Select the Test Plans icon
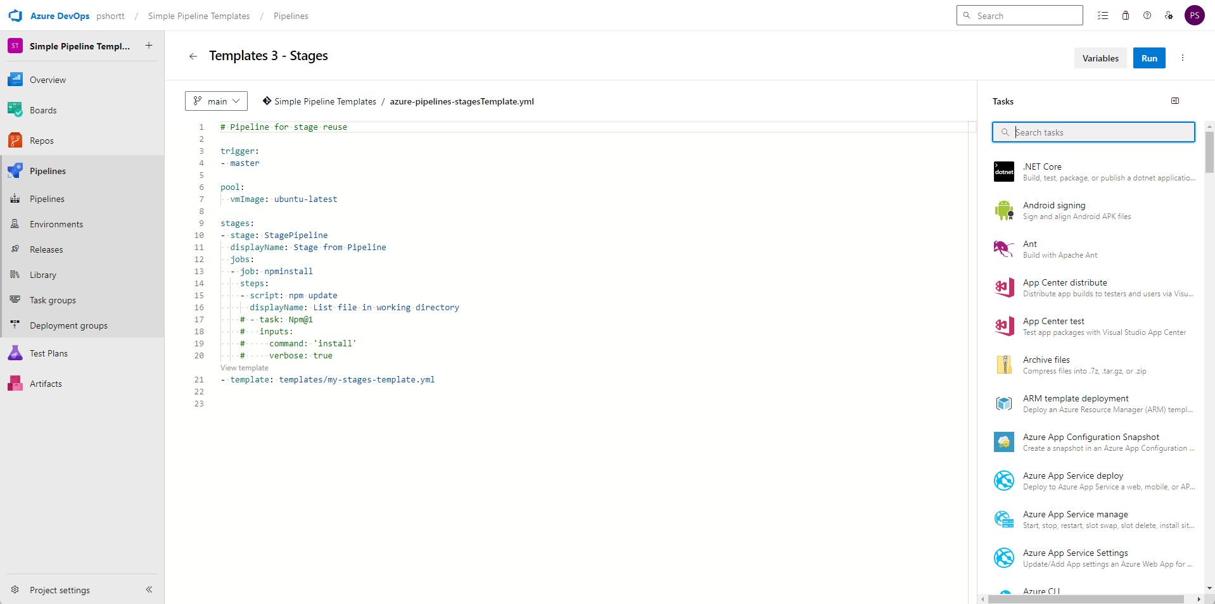This screenshot has height=604, width=1215. coord(15,353)
